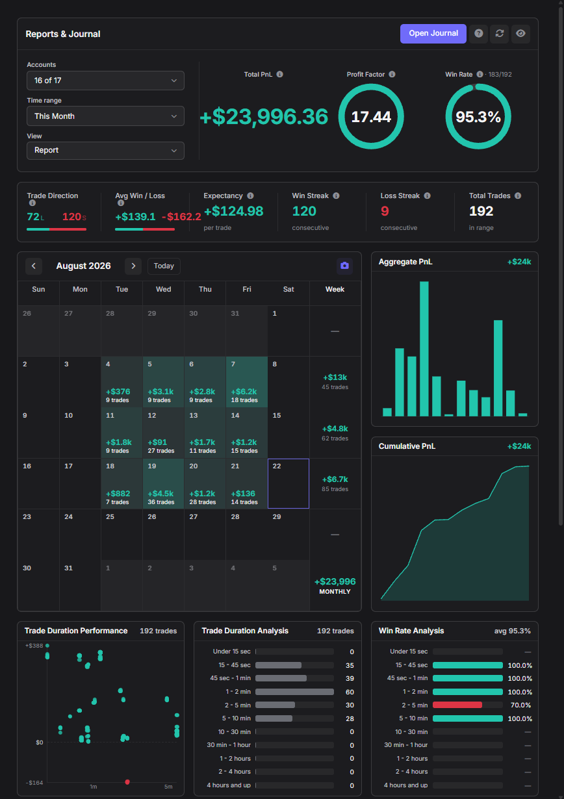Image resolution: width=564 pixels, height=799 pixels.
Task: Click the +$6.7k weekly summary
Action: (x=335, y=483)
